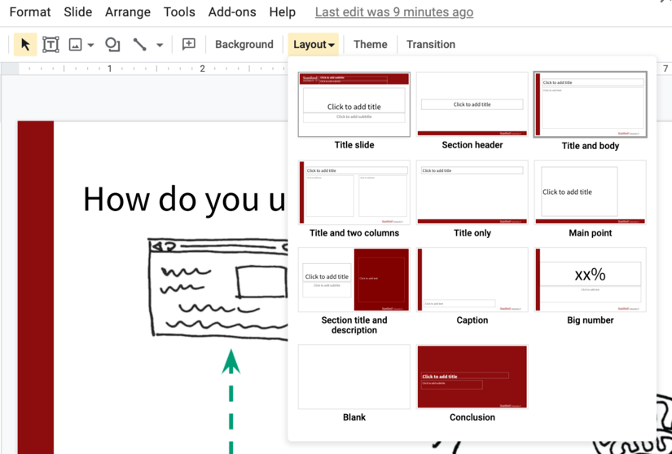
Task: Open the Theme panel button
Action: [371, 45]
